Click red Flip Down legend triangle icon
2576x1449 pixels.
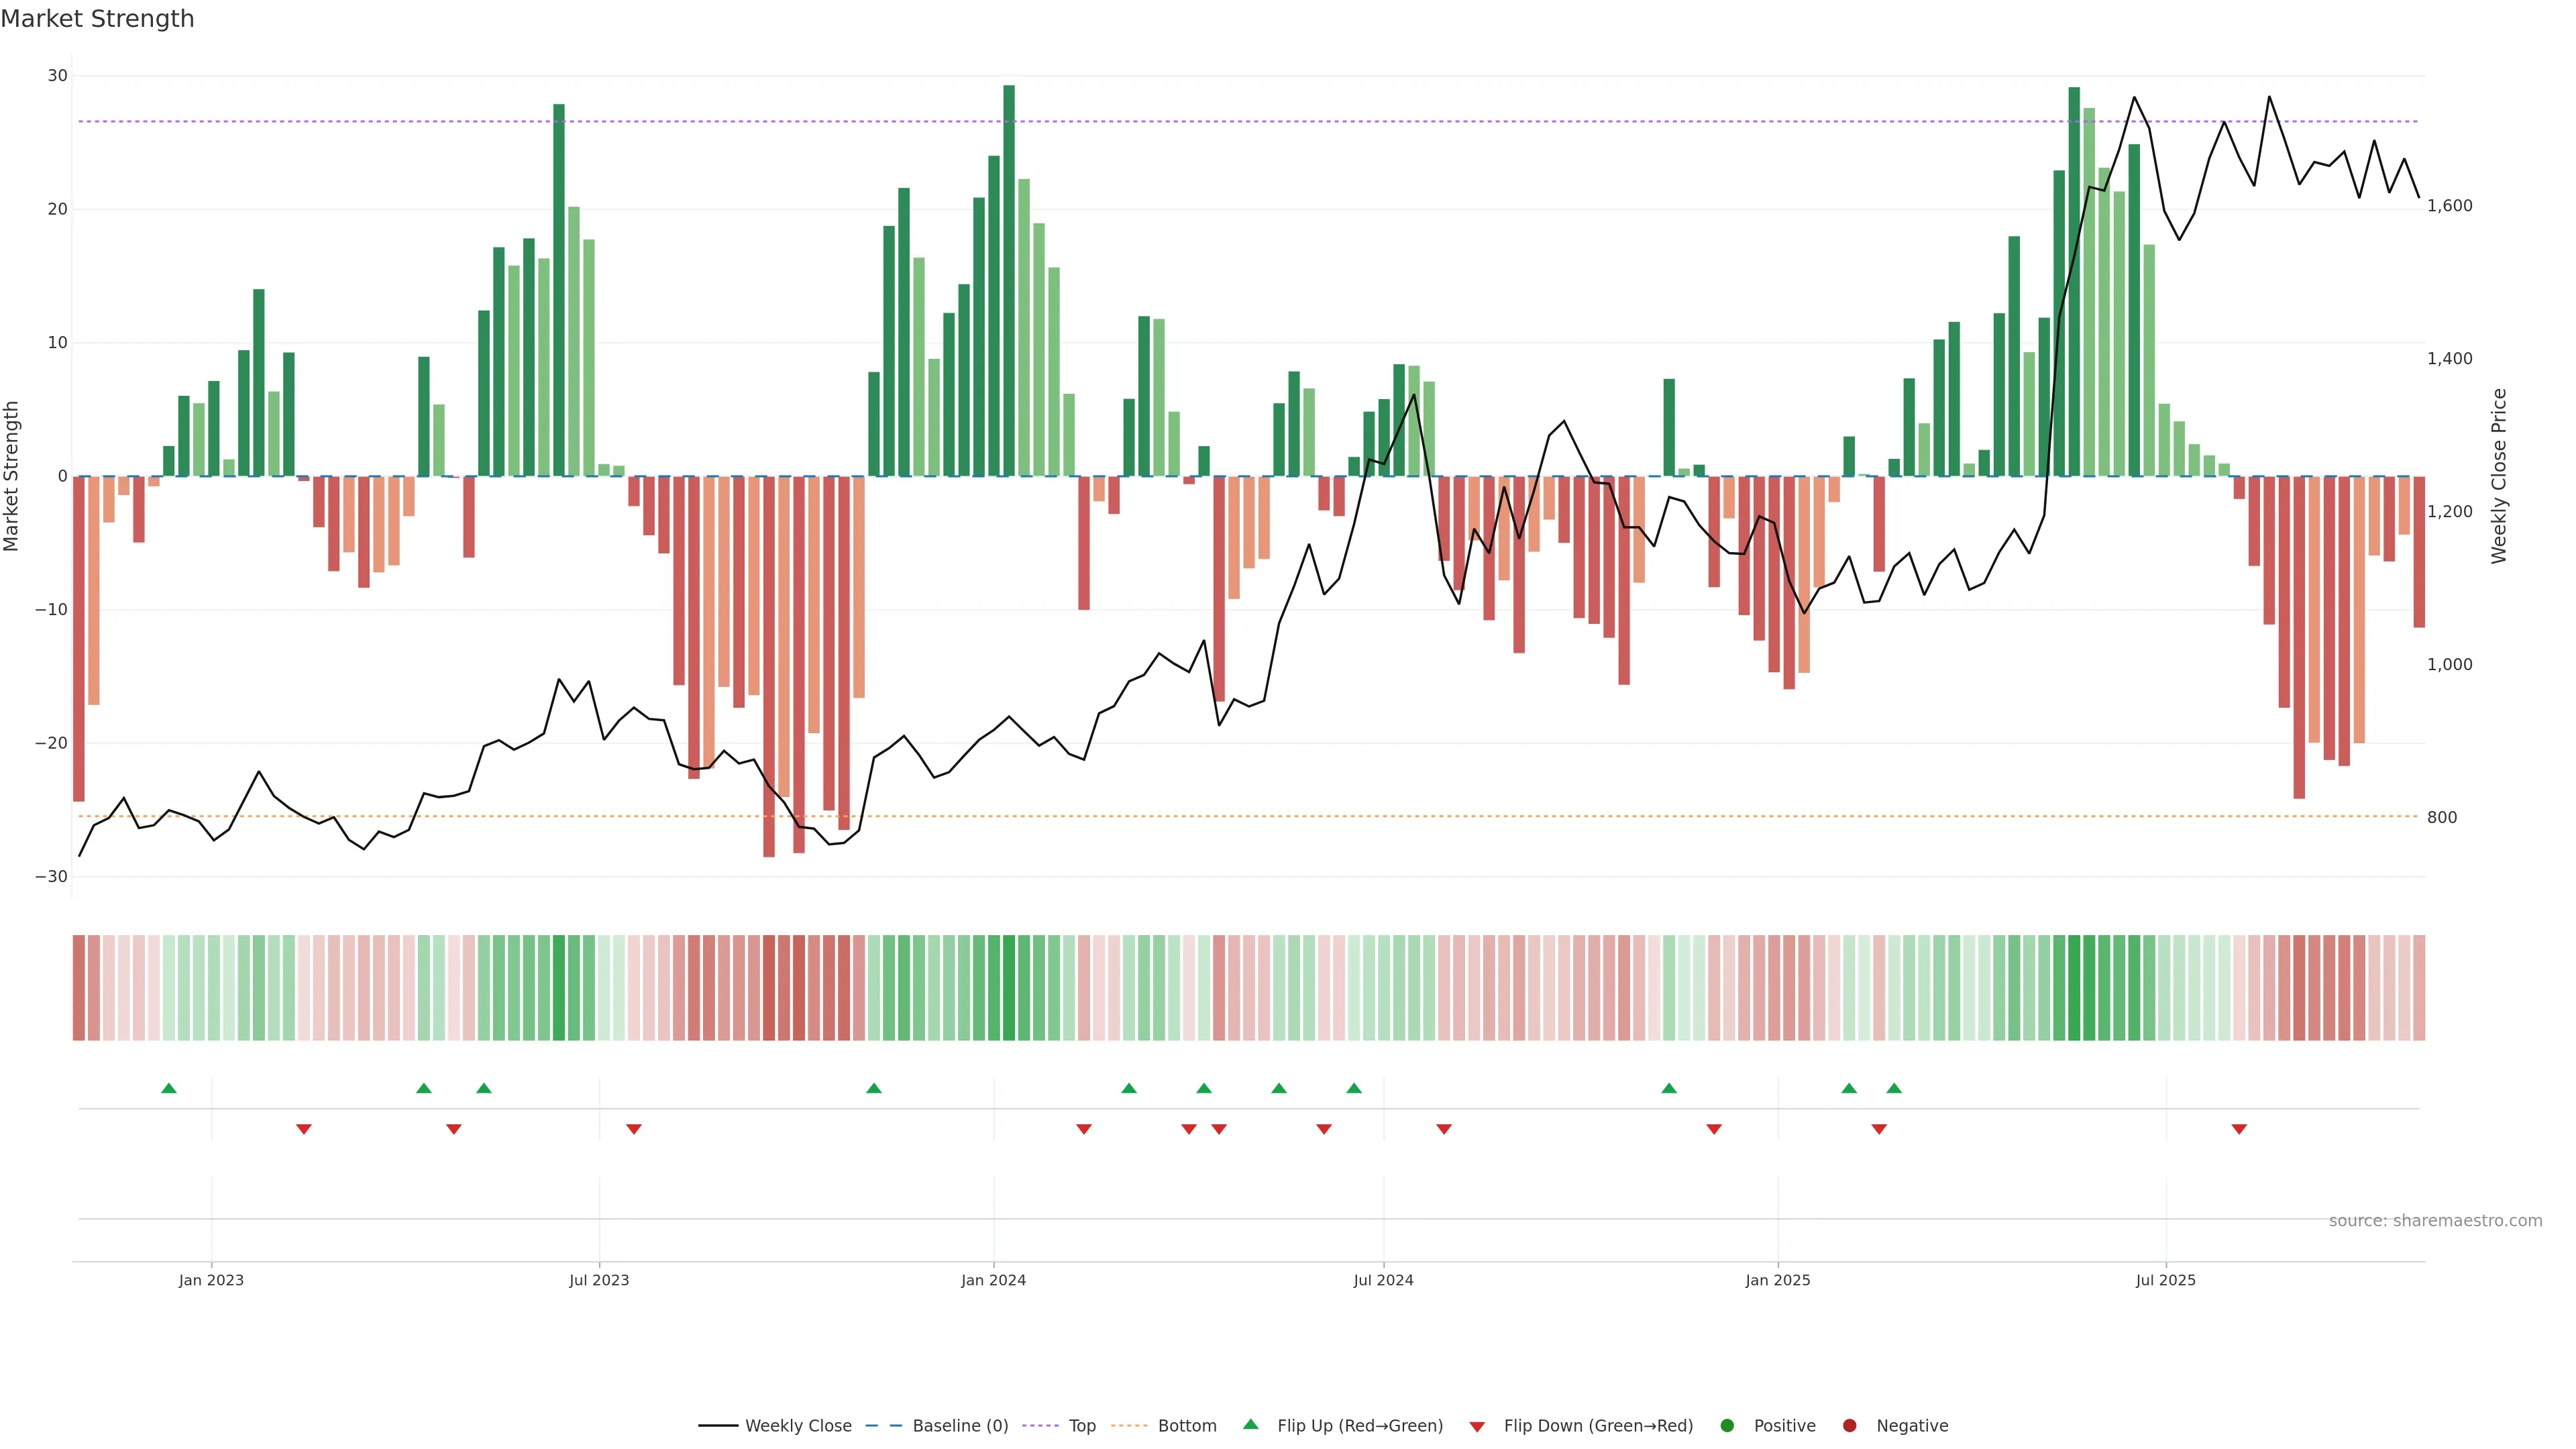[x=1477, y=1427]
